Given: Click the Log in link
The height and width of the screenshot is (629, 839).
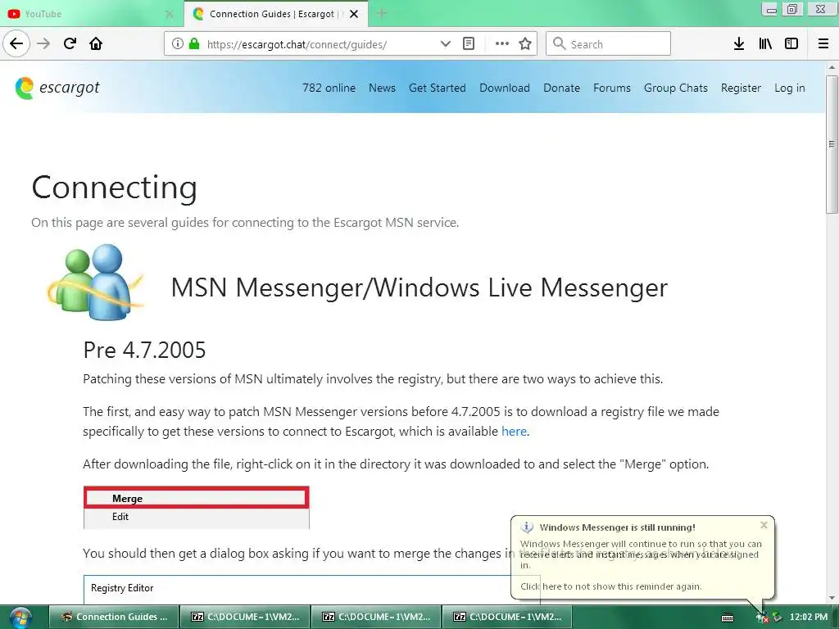Looking at the screenshot, I should (x=789, y=88).
